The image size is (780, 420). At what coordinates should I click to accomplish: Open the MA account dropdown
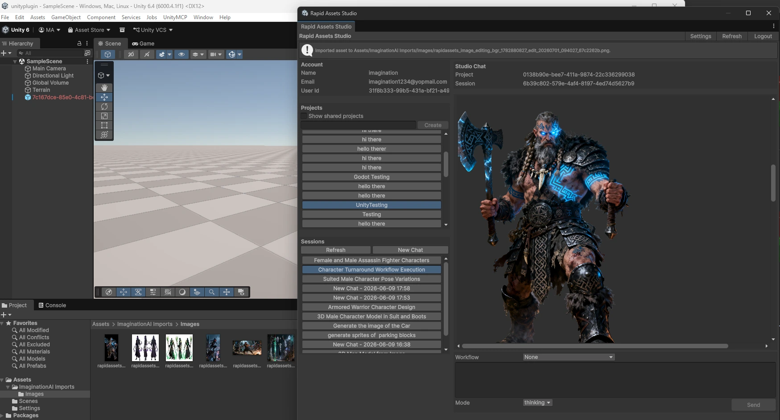[50, 30]
